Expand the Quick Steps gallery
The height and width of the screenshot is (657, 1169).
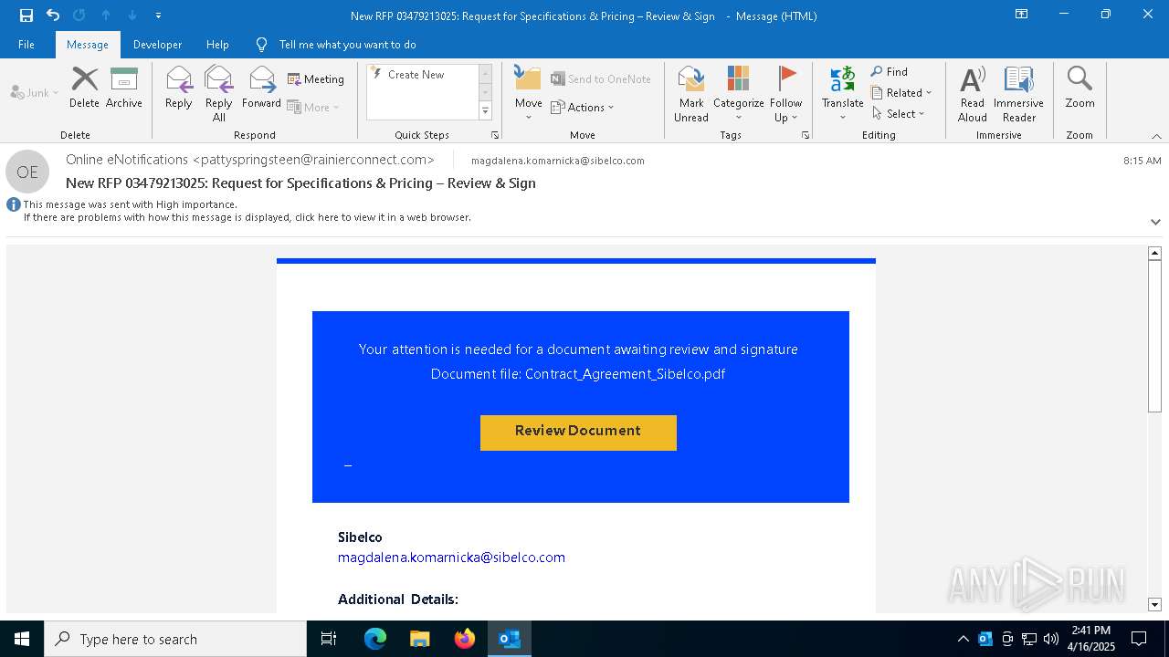tap(485, 111)
